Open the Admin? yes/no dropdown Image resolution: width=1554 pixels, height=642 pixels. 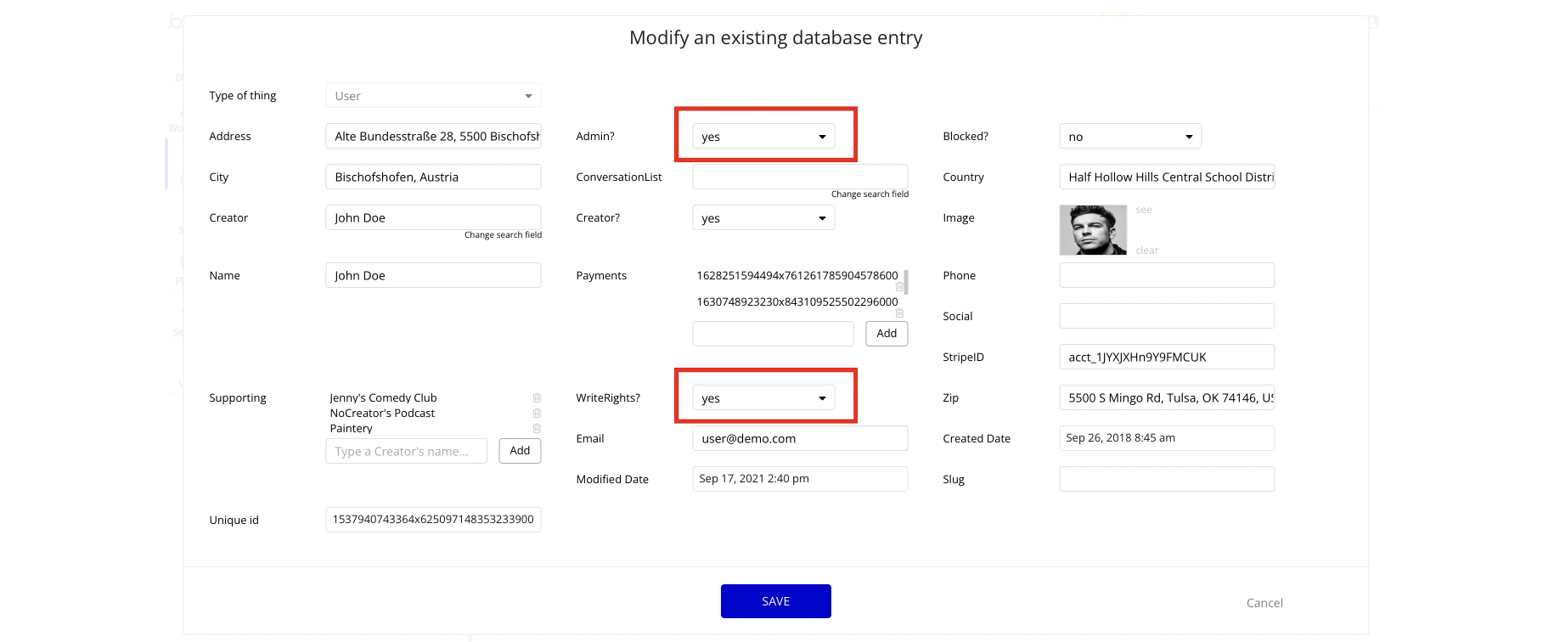[x=763, y=137]
